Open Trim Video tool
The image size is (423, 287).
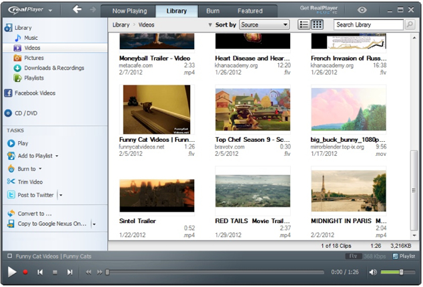pos(25,182)
